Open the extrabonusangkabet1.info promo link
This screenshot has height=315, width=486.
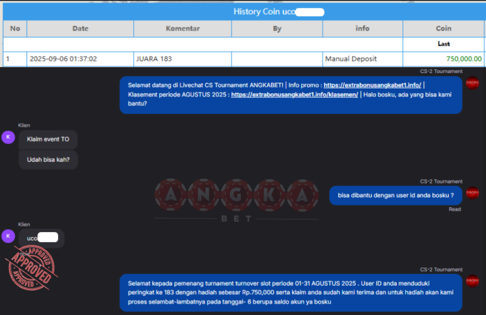coord(372,85)
